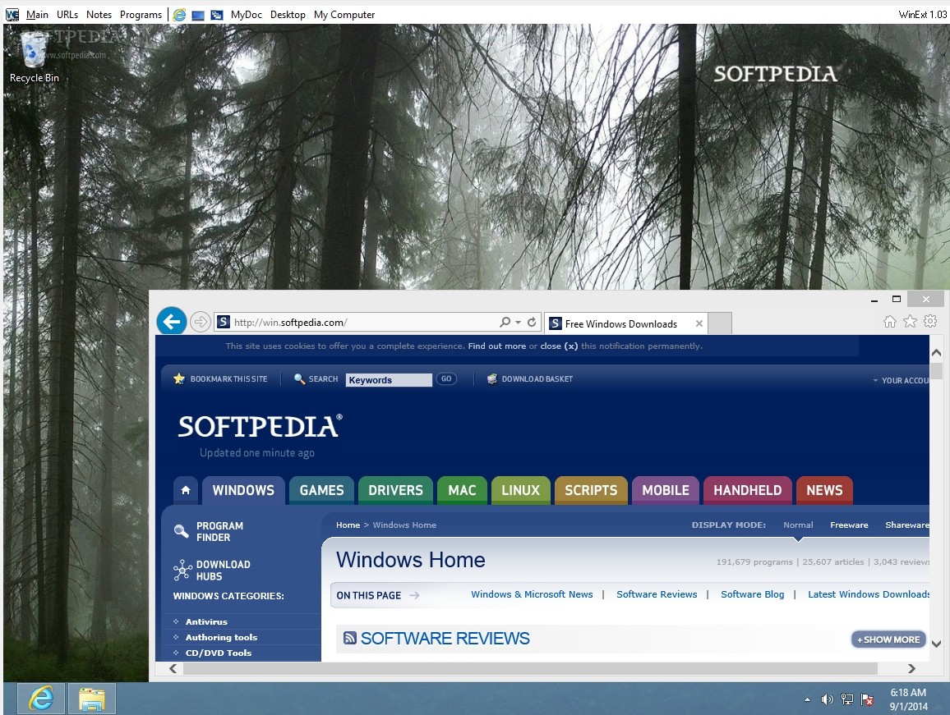Open the CD/DVD Tools category
This screenshot has width=950, height=715.
(218, 653)
